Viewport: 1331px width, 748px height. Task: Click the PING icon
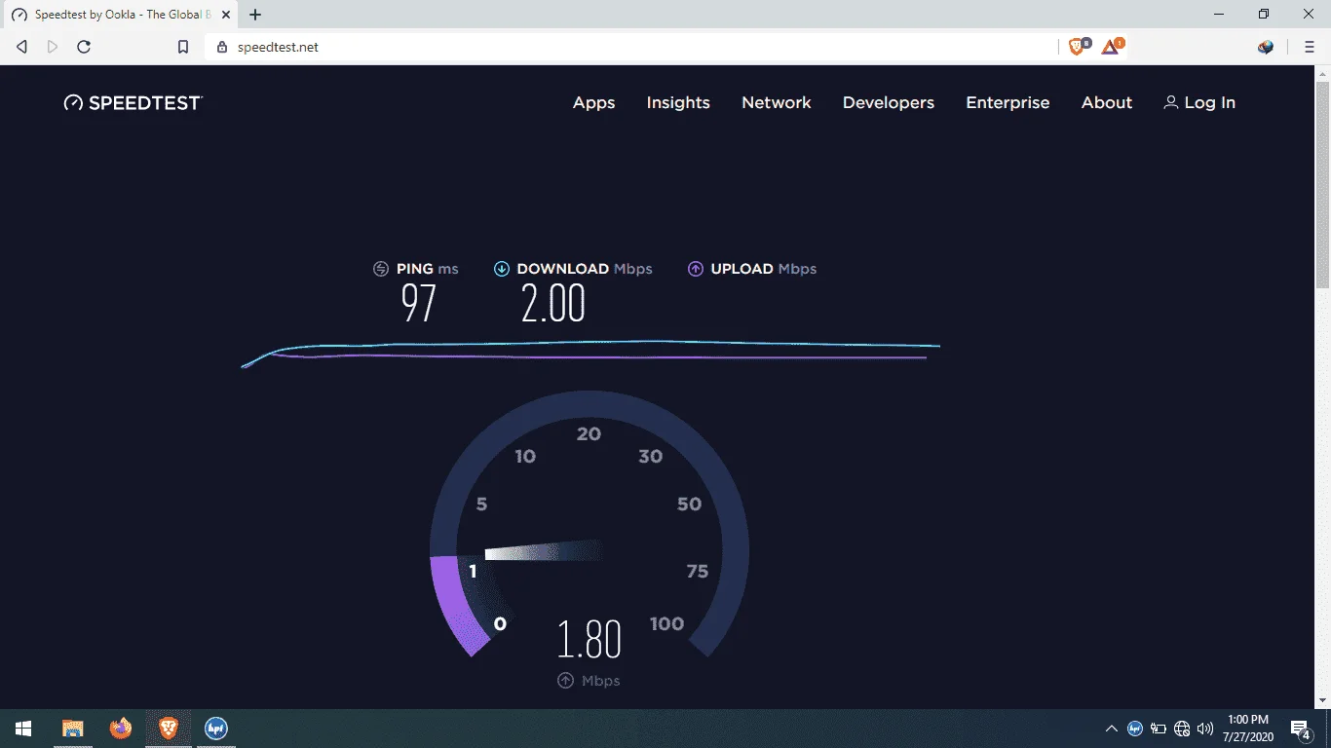click(381, 269)
